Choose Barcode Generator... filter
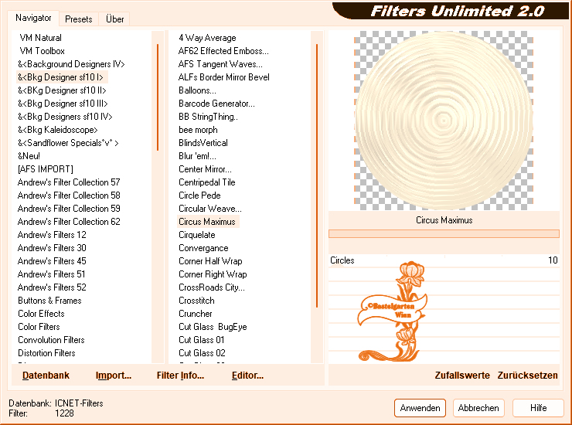The image size is (572, 425). point(216,104)
